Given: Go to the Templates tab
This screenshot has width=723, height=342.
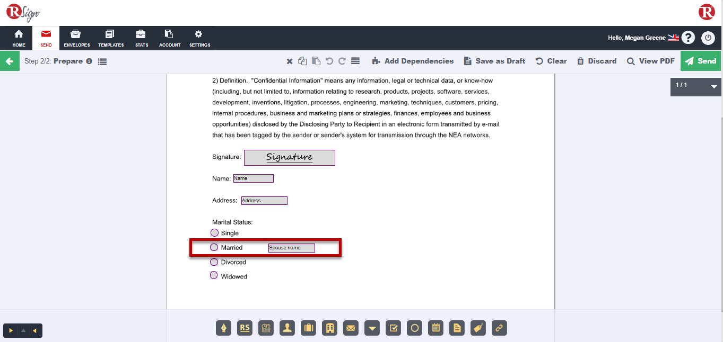Looking at the screenshot, I should (x=111, y=38).
